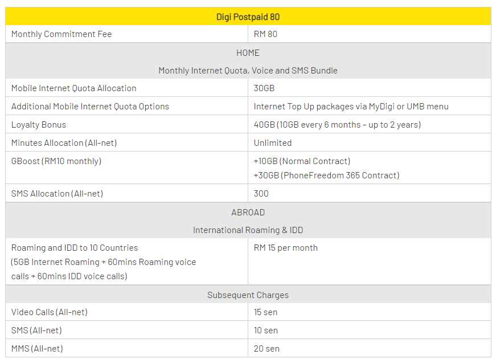Select the Additional Mobile Internet Quota Options label
This screenshot has height=359, width=496.
pos(90,107)
